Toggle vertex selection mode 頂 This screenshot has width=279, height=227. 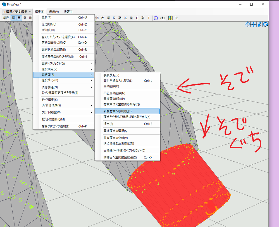point(13,18)
